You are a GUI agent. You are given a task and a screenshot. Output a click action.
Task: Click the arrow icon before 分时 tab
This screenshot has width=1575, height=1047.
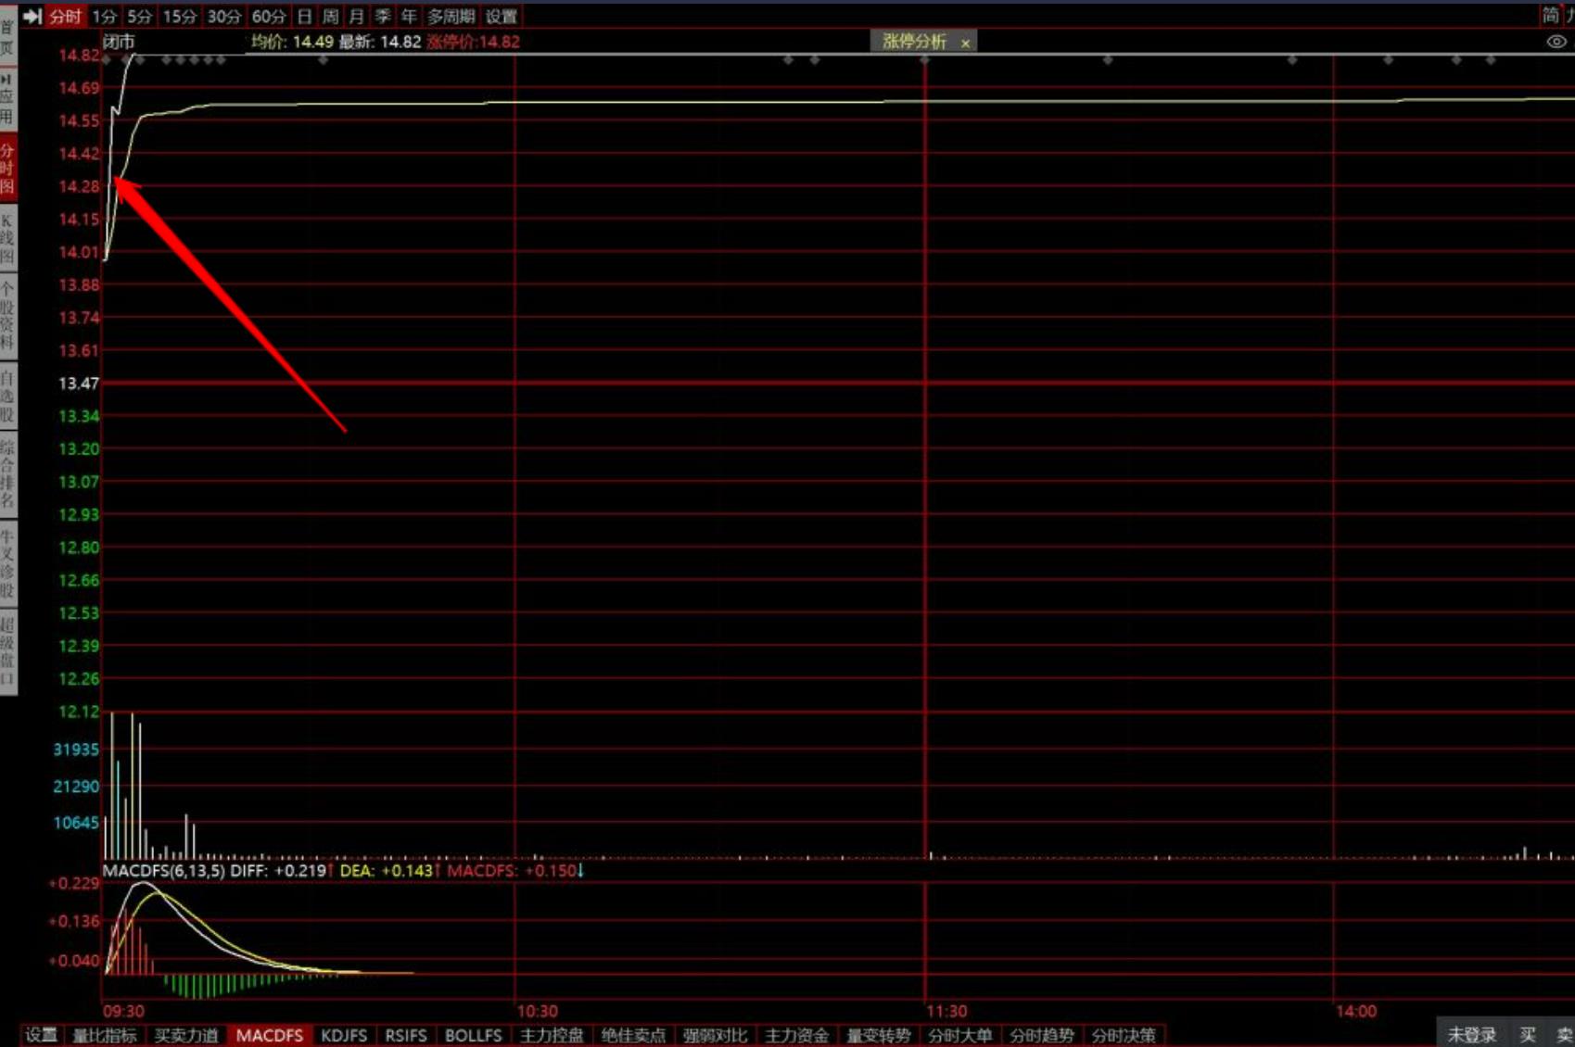[x=32, y=17]
